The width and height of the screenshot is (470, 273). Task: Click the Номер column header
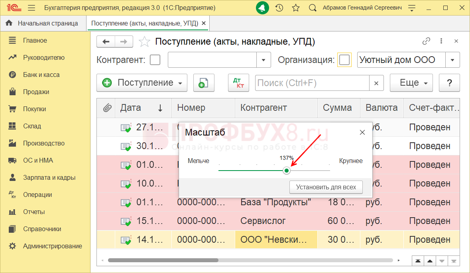click(203, 108)
